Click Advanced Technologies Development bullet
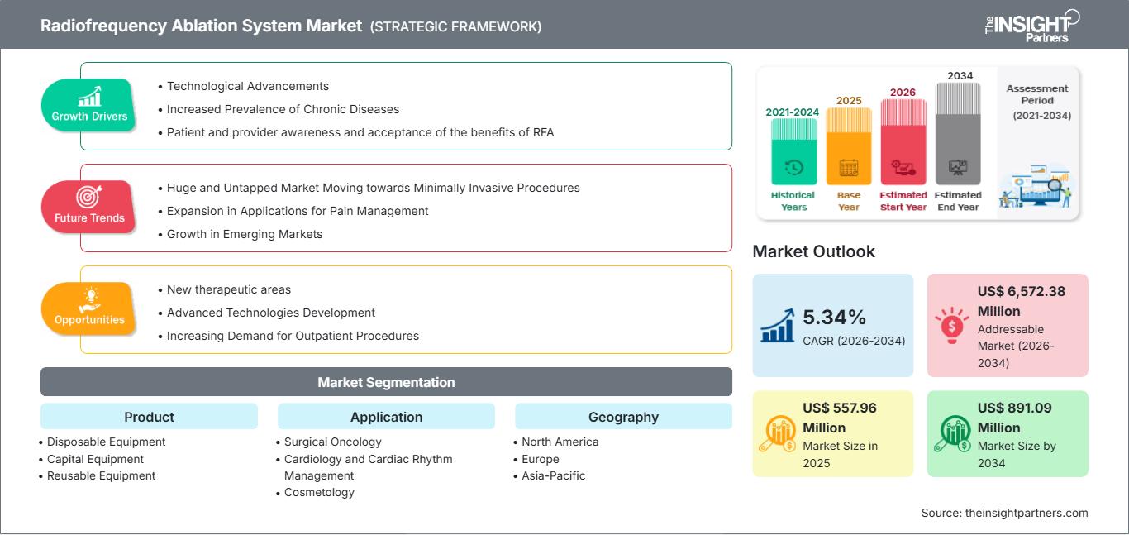The image size is (1129, 535). coord(271,313)
